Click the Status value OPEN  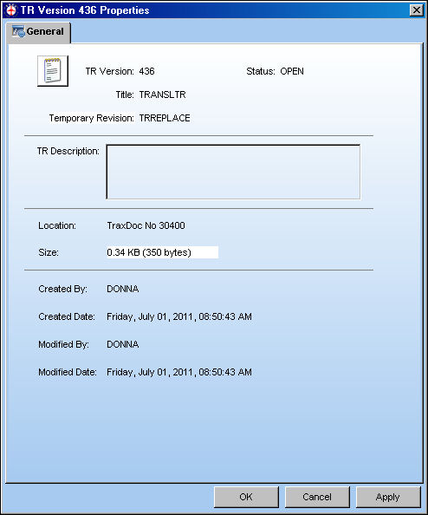coord(292,71)
